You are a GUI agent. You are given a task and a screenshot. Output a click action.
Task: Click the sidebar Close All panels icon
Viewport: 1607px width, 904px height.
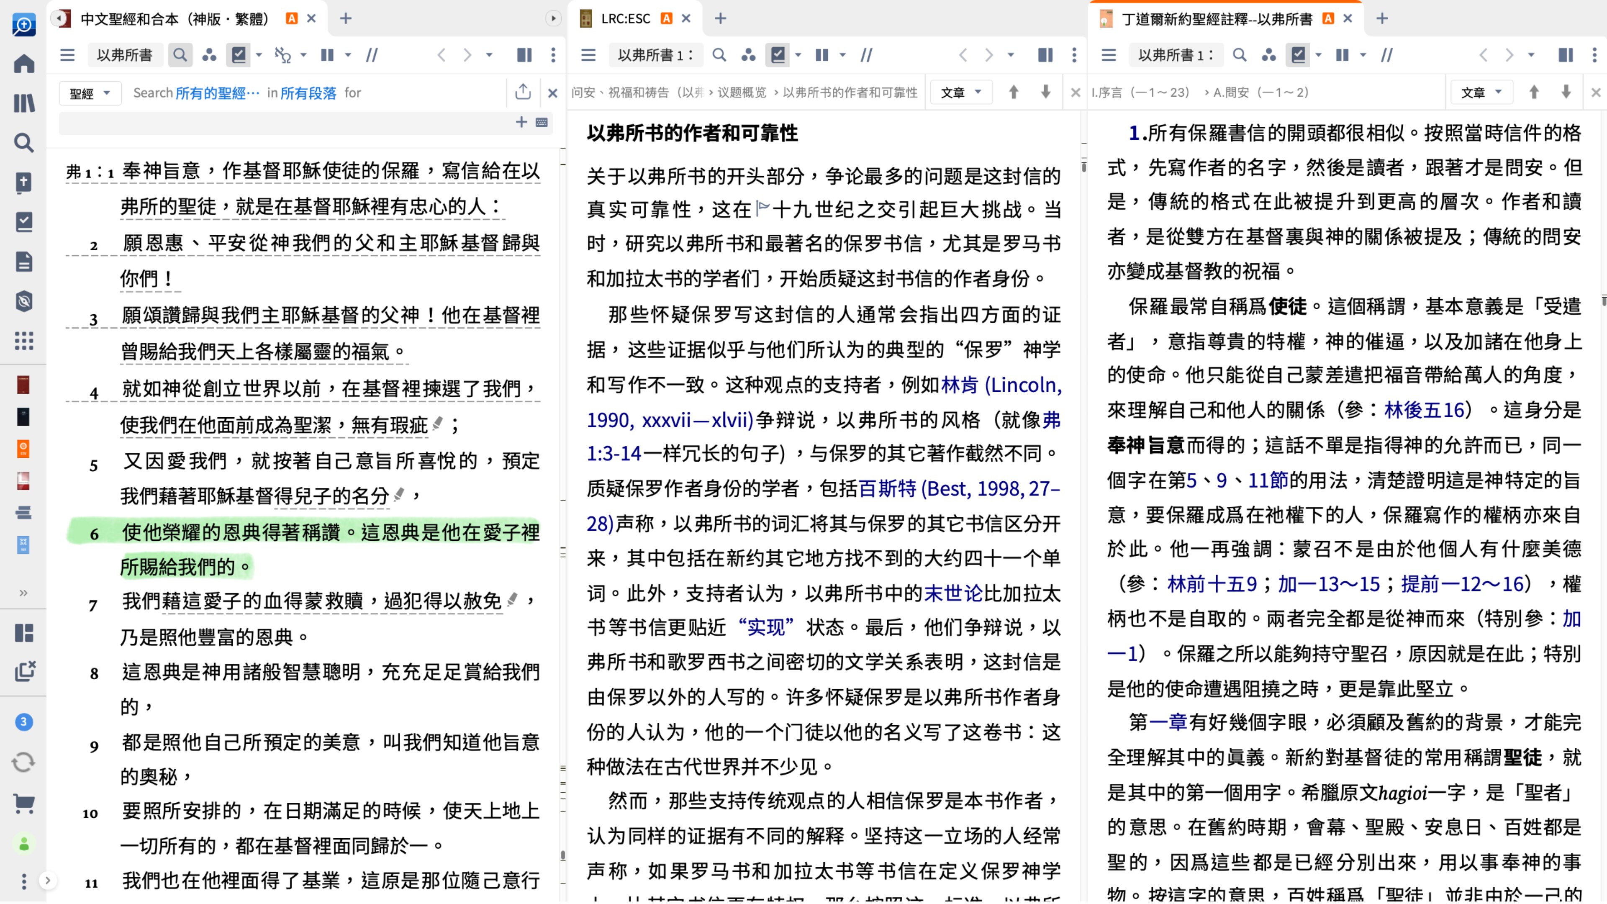[x=24, y=671]
